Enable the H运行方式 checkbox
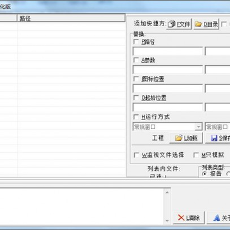Viewport: 230px width, 230px height. tap(136, 117)
